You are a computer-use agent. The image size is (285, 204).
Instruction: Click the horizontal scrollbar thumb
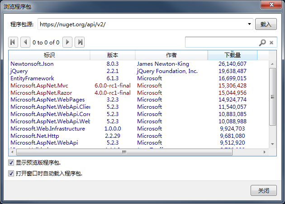(124, 152)
